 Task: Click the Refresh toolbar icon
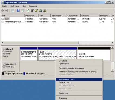coord(28,11)
